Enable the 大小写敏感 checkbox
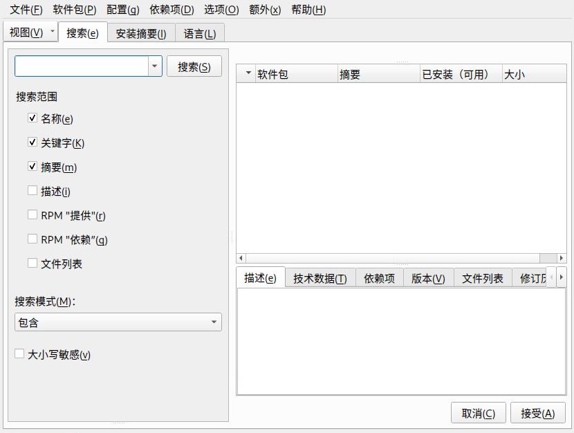 [19, 354]
